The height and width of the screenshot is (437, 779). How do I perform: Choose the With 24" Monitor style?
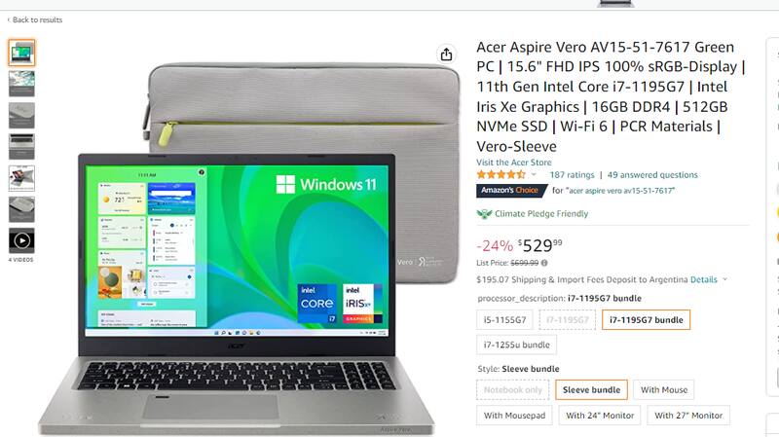click(600, 416)
